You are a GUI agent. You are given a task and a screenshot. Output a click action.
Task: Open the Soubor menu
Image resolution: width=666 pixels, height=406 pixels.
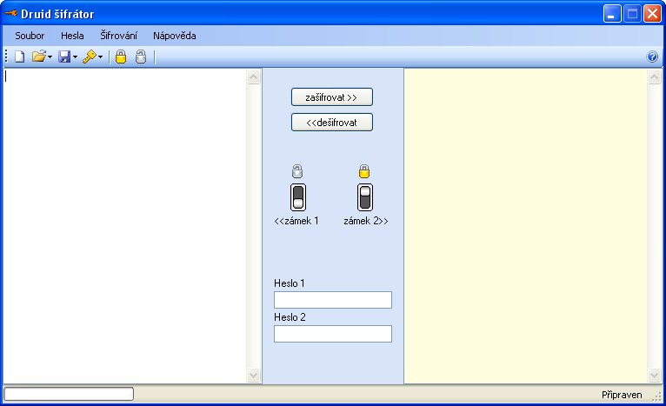pyautogui.click(x=30, y=36)
